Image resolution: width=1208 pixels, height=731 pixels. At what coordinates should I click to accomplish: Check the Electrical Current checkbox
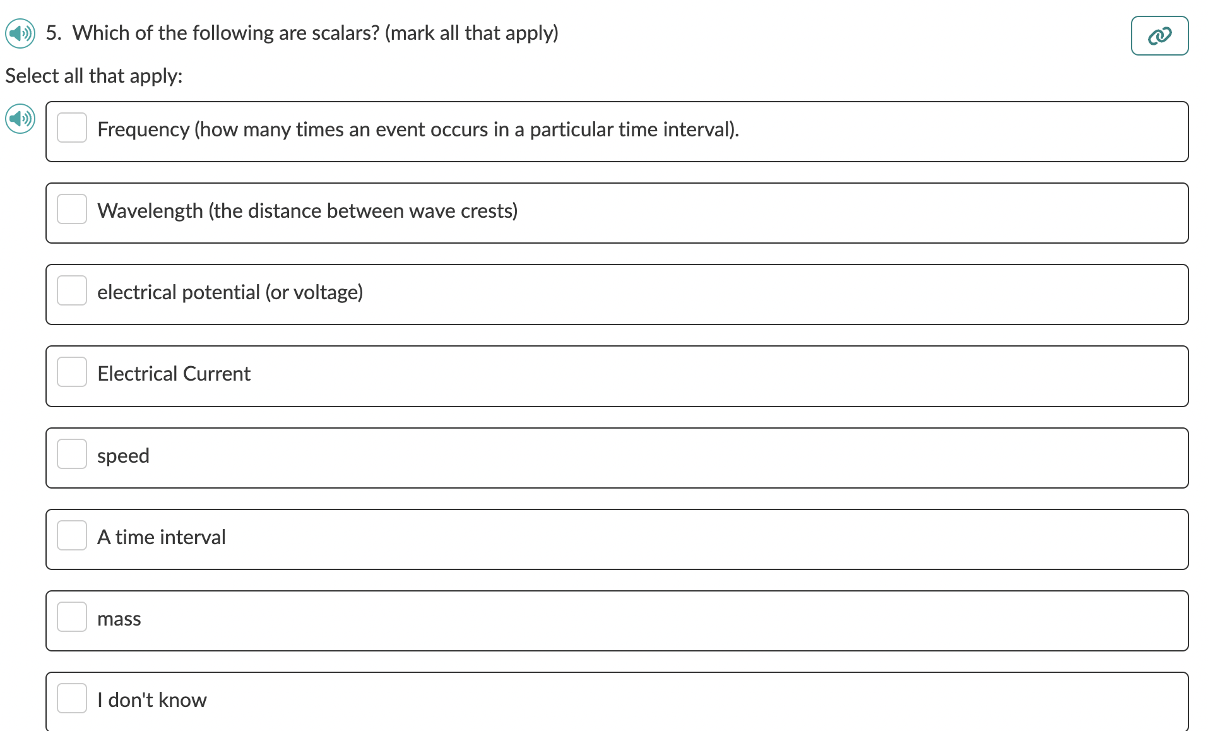pos(72,372)
